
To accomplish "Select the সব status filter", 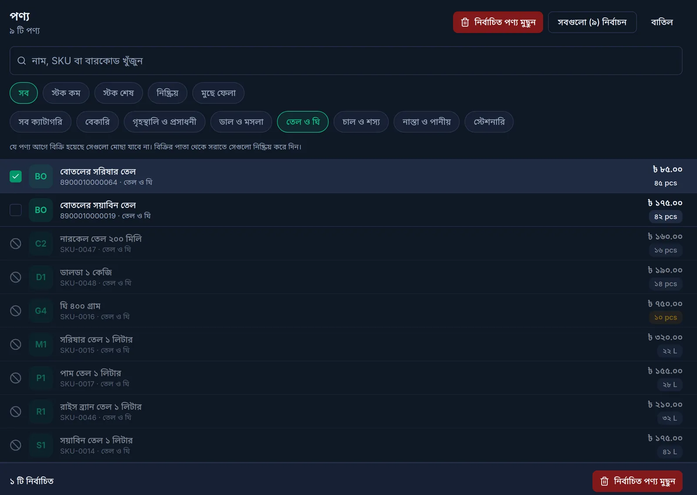I will tap(24, 93).
